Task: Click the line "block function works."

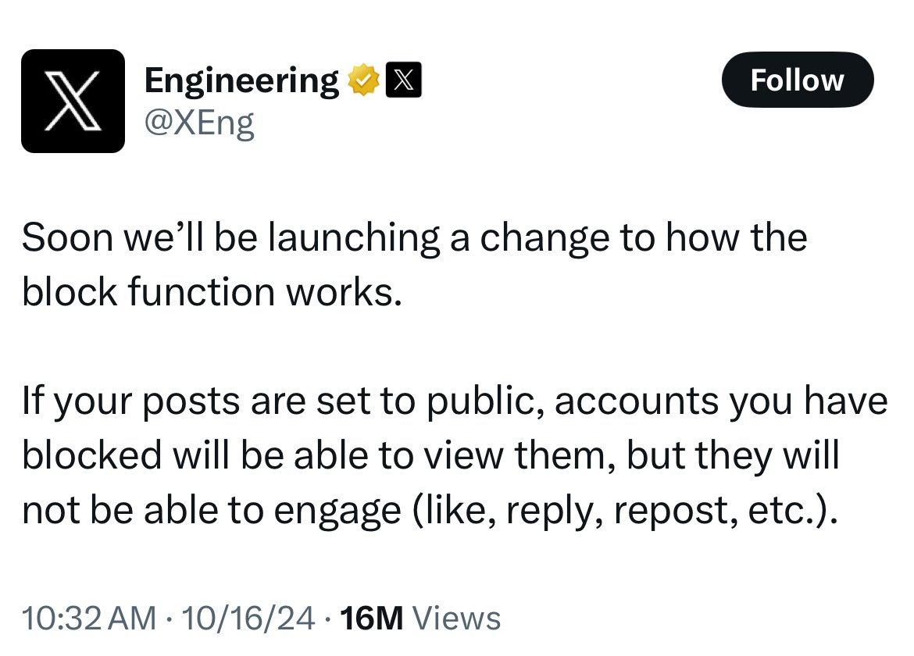Action: 211,292
